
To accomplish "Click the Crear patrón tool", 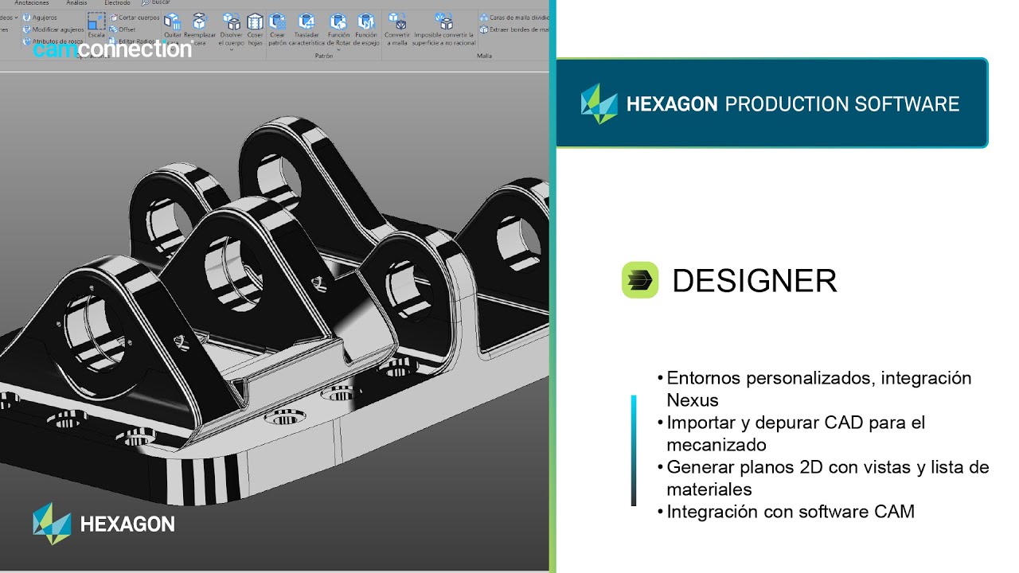I will click(x=277, y=29).
